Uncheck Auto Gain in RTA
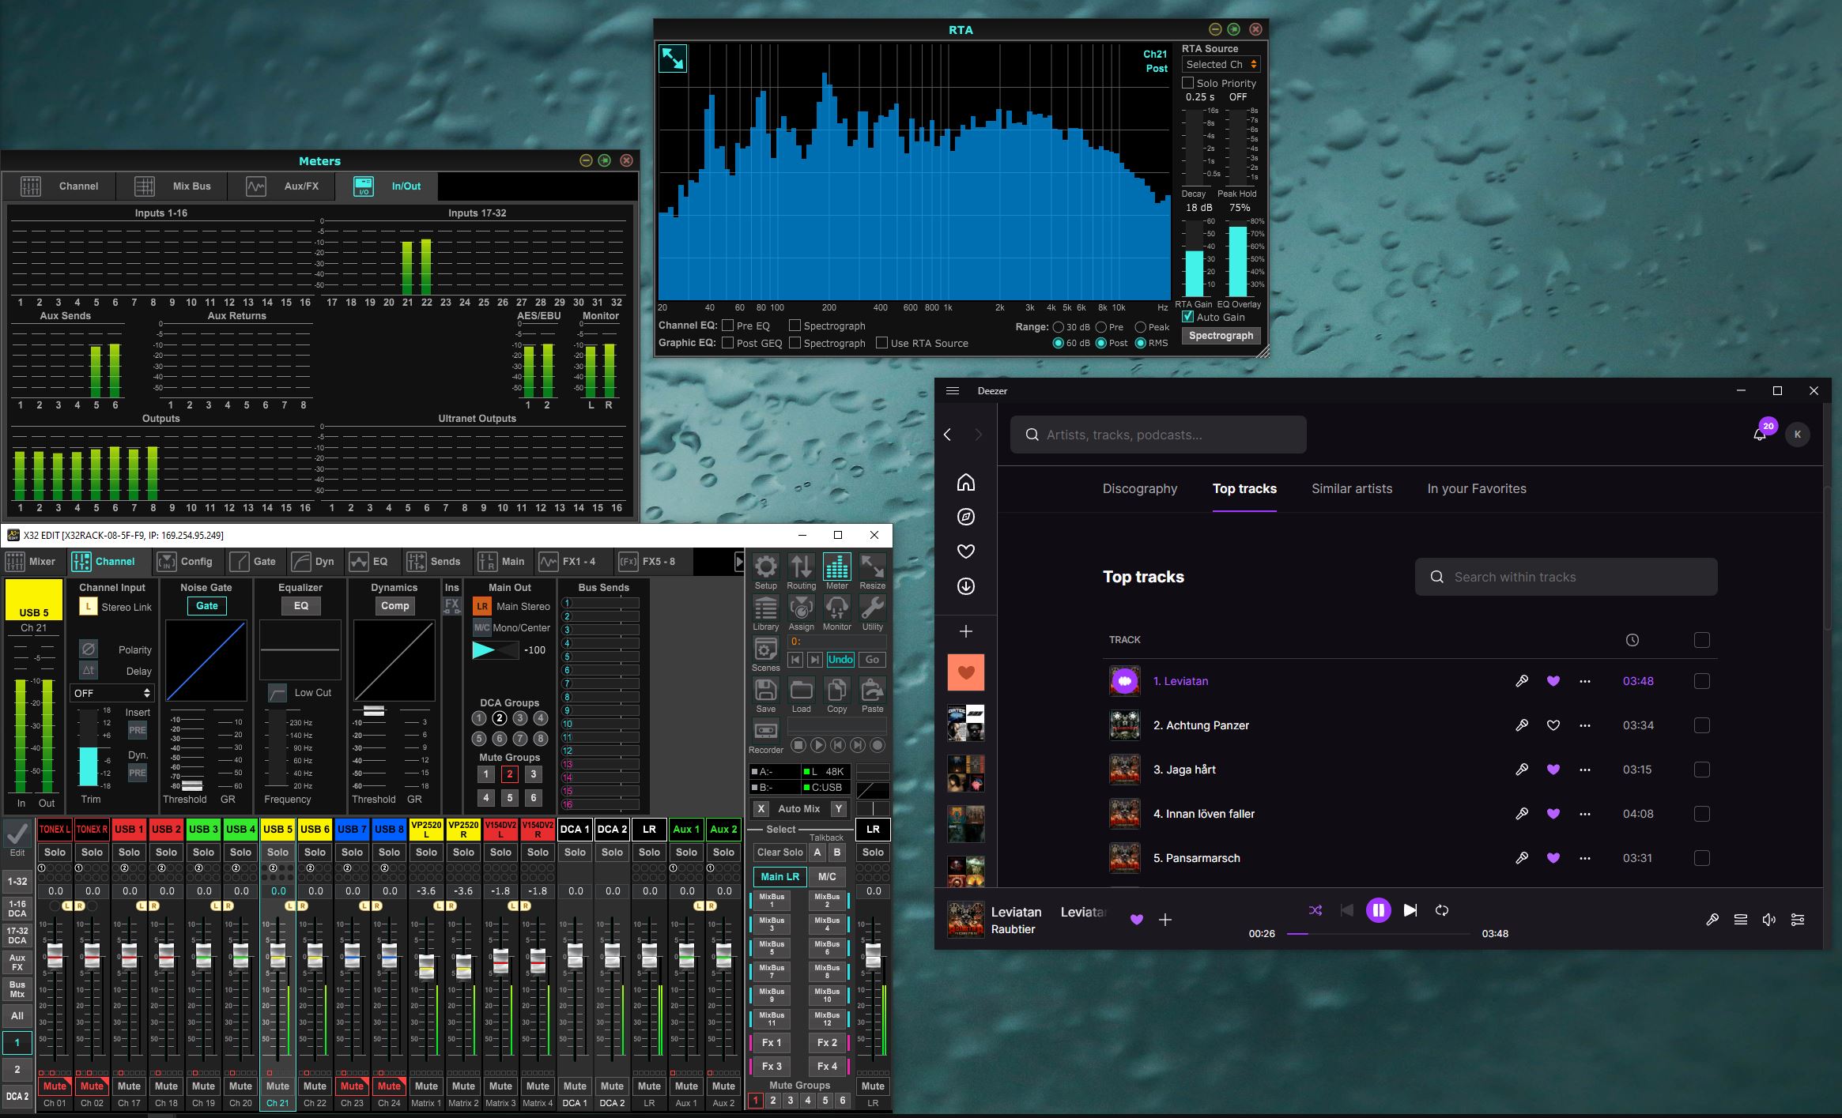Image resolution: width=1842 pixels, height=1118 pixels. pyautogui.click(x=1187, y=317)
